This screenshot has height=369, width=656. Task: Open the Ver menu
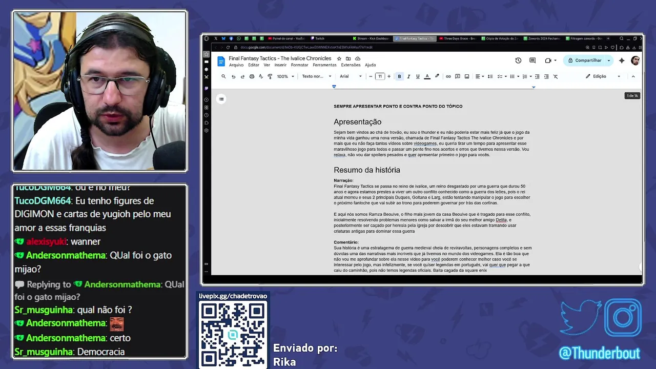tap(267, 65)
